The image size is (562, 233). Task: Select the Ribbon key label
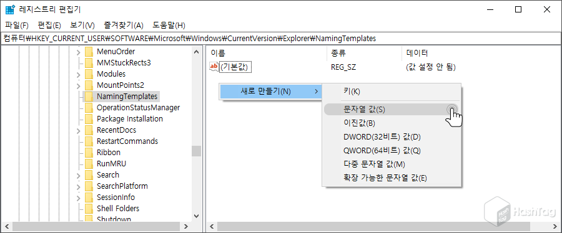[109, 153]
